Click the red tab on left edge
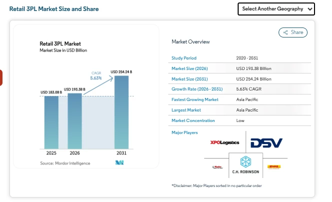Viewport: 332px width, 202px height. [1, 77]
